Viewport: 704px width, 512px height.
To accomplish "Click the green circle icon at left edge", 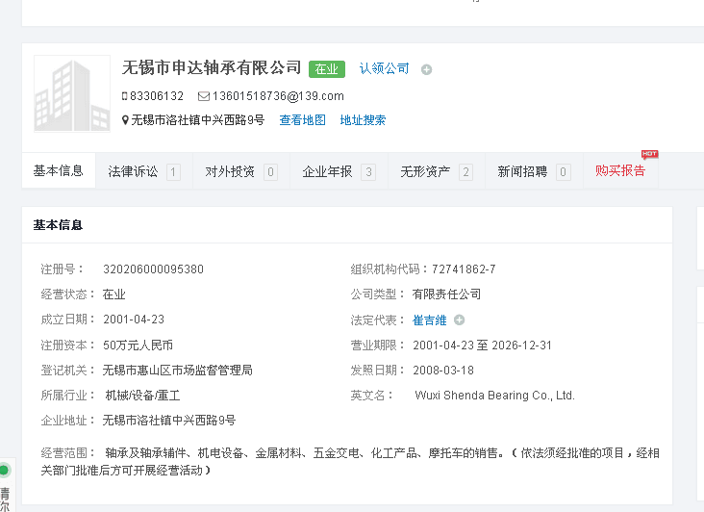I will click(4, 471).
